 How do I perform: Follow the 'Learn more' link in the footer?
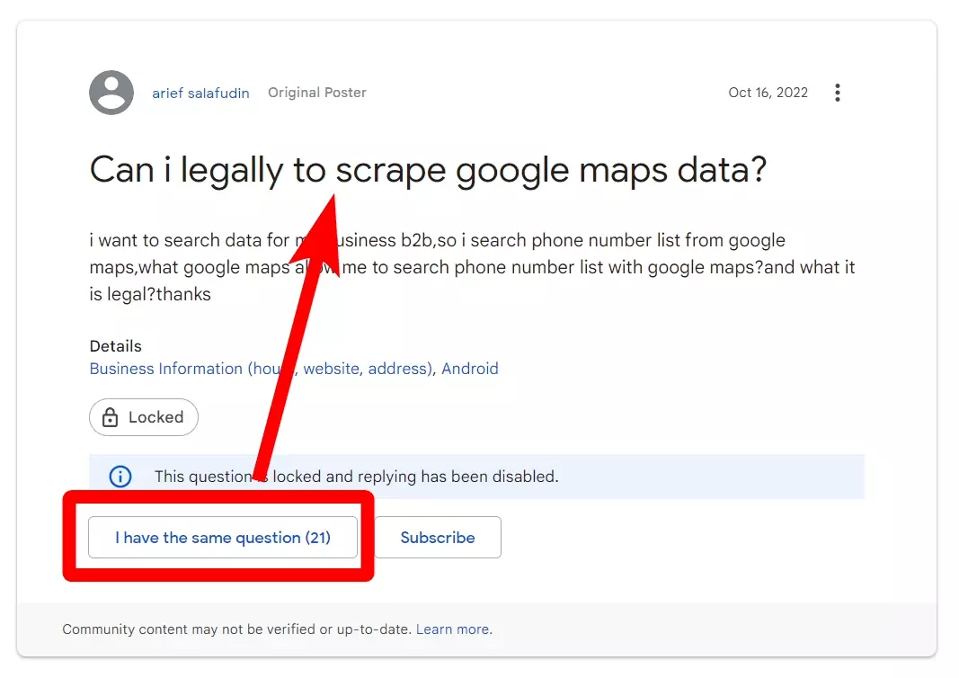(x=452, y=629)
